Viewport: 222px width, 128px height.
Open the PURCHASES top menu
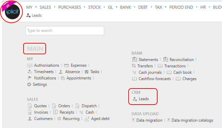click(x=70, y=7)
